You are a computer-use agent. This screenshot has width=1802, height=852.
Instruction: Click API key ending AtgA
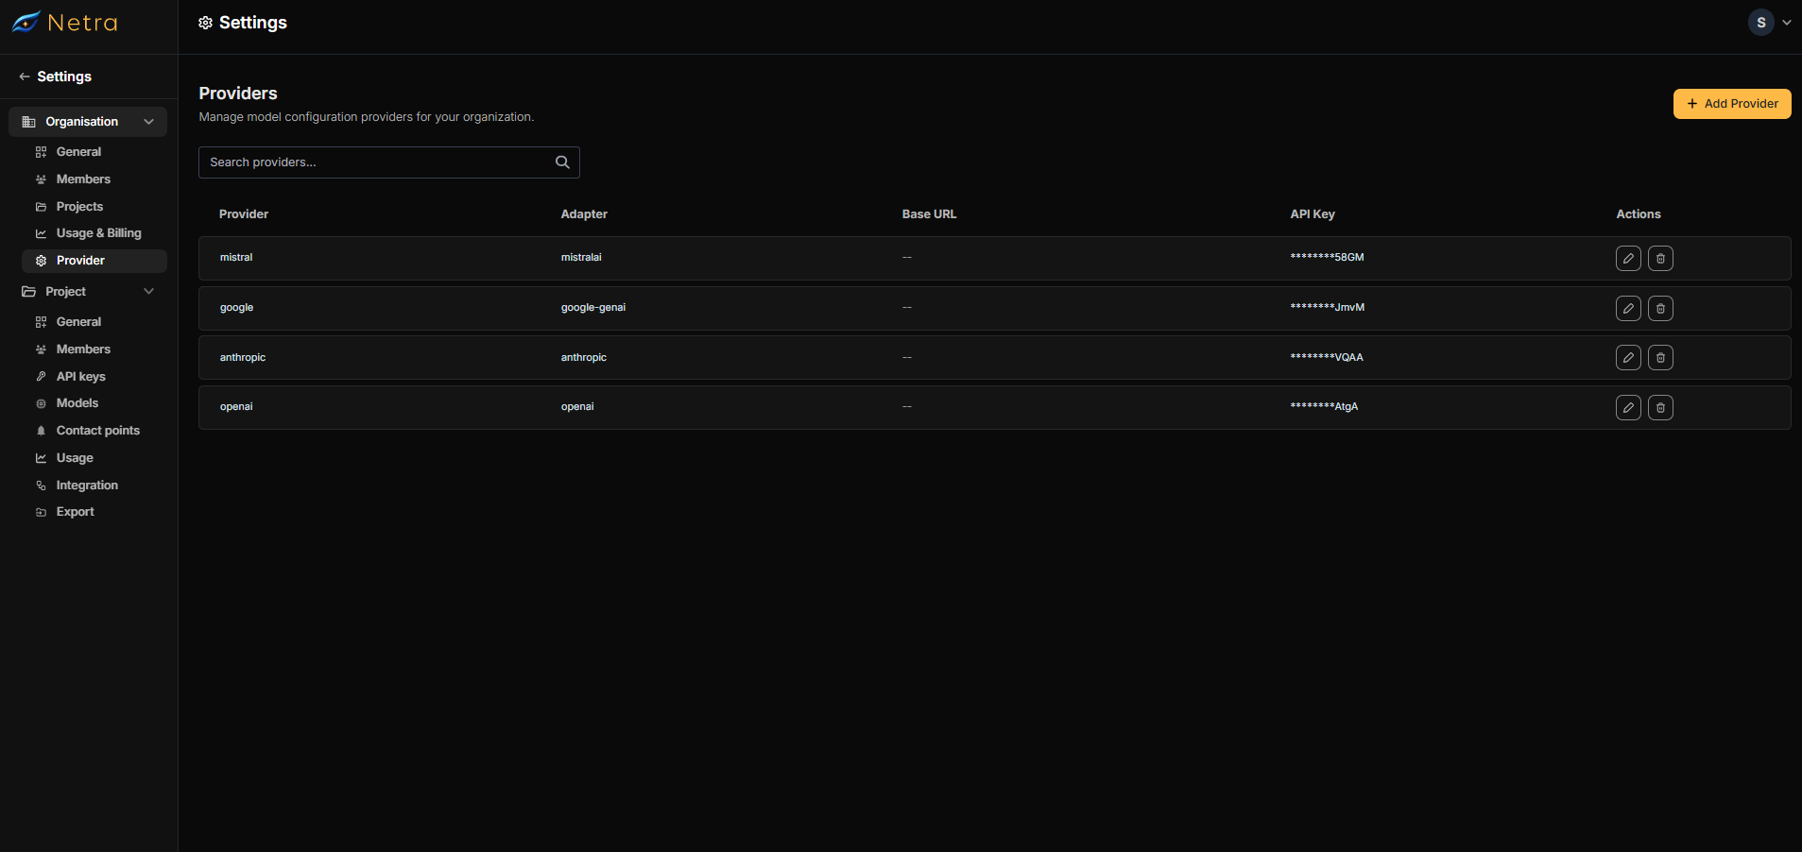(1324, 407)
